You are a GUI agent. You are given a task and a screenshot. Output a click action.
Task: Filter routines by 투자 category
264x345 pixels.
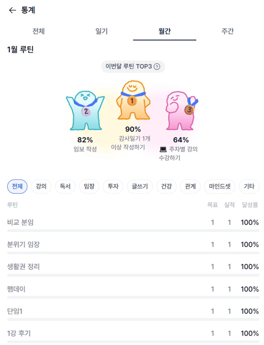point(113,187)
